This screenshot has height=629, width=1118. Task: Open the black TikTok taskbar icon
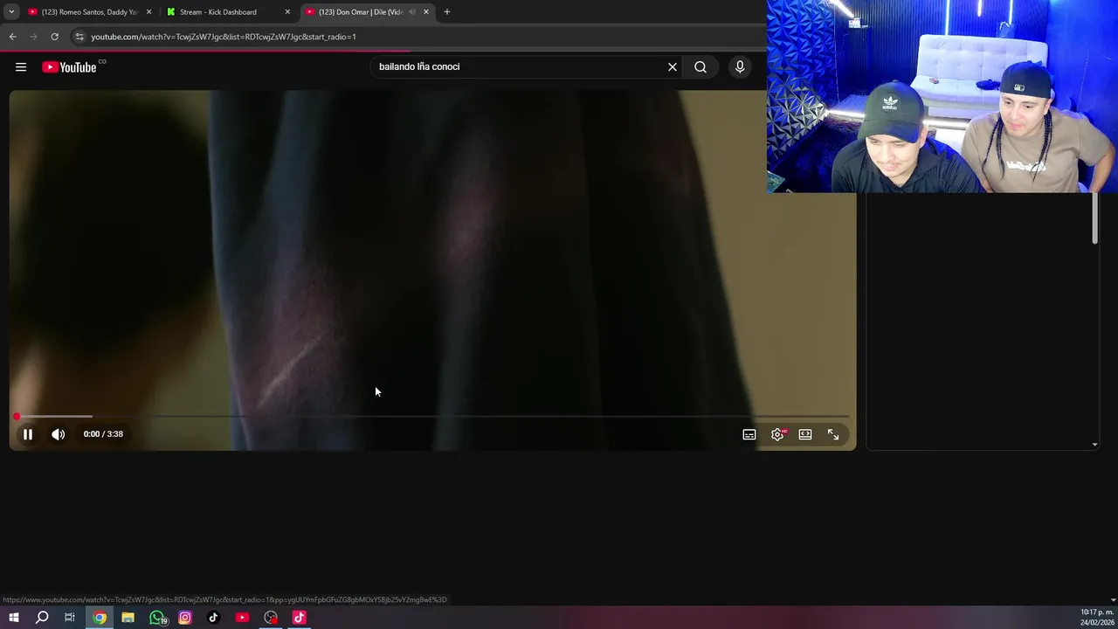(x=213, y=618)
